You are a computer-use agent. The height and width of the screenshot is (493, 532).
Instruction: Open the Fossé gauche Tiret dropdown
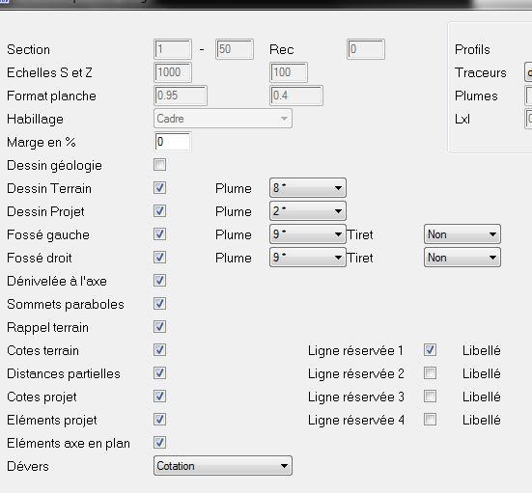tap(462, 234)
